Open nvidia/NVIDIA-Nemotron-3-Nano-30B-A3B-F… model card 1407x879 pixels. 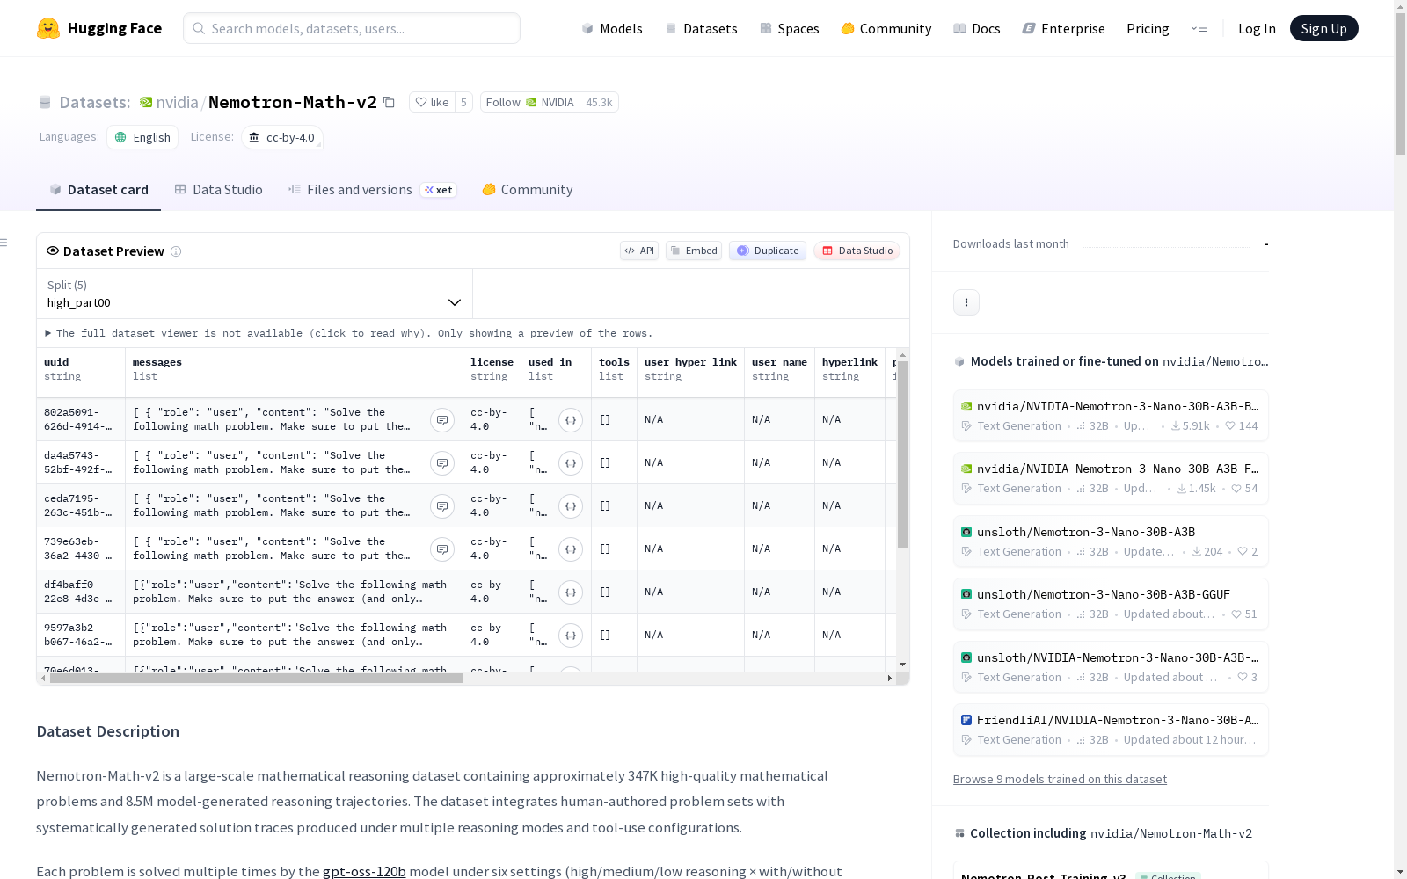coord(1111,478)
